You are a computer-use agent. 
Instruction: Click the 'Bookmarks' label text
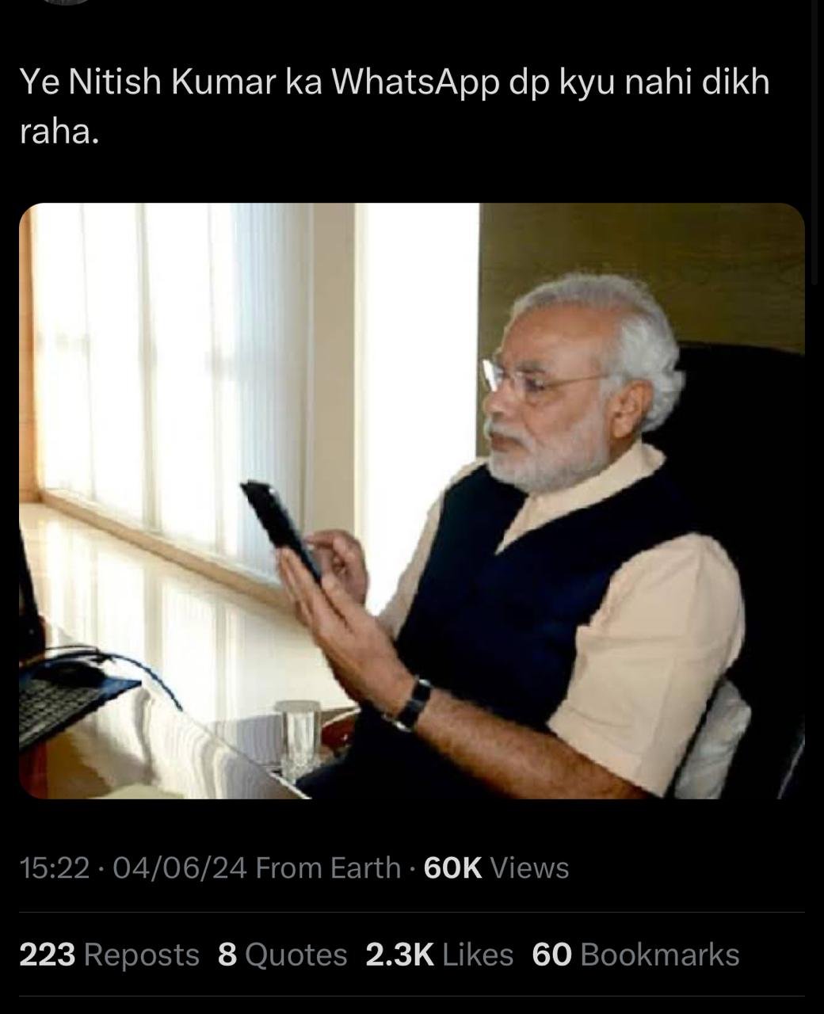(661, 955)
